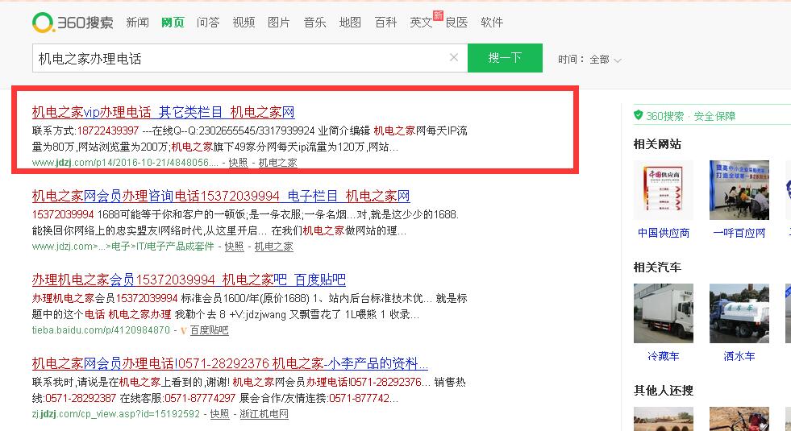Switch to the 音乐 tab

(x=314, y=23)
